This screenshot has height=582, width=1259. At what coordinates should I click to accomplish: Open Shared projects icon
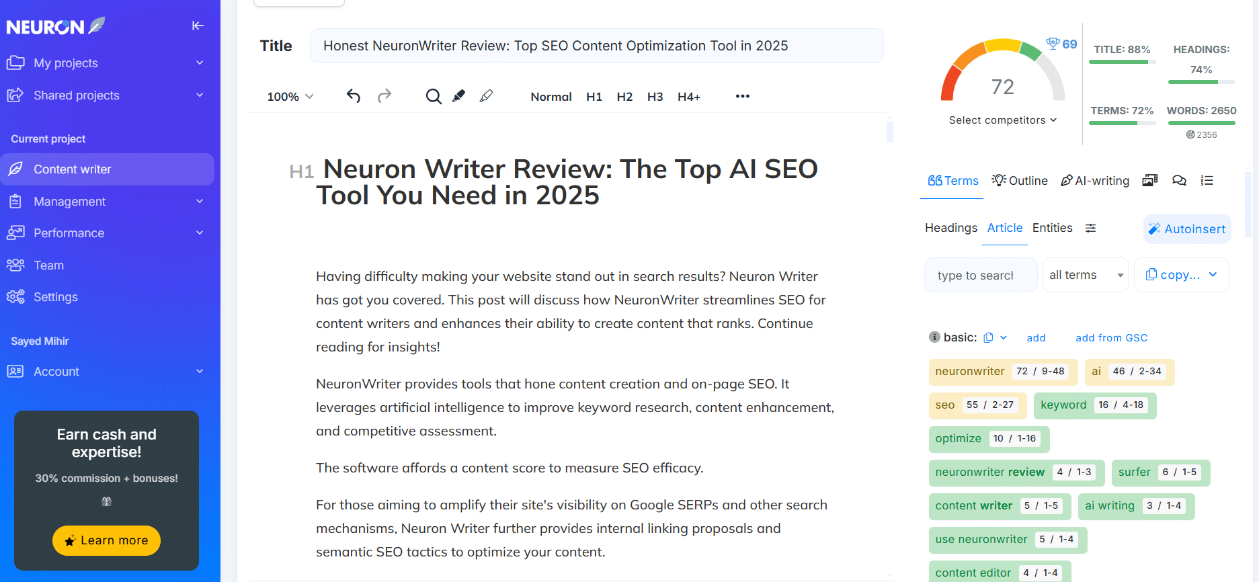click(15, 95)
